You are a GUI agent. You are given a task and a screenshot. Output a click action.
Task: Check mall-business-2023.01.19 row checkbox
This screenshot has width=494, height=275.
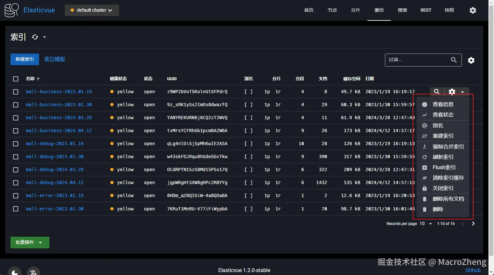(x=16, y=92)
